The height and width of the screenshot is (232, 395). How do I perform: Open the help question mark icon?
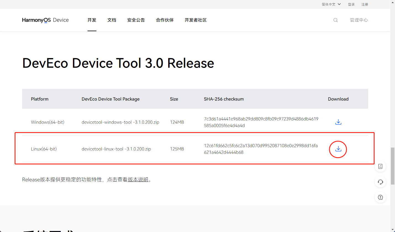point(380,197)
